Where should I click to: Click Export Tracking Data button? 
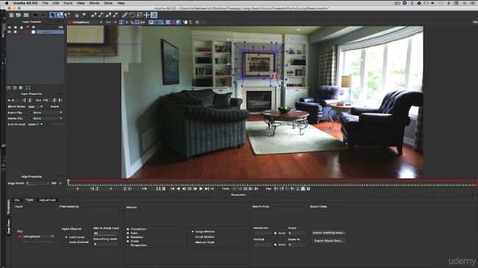(x=329, y=233)
